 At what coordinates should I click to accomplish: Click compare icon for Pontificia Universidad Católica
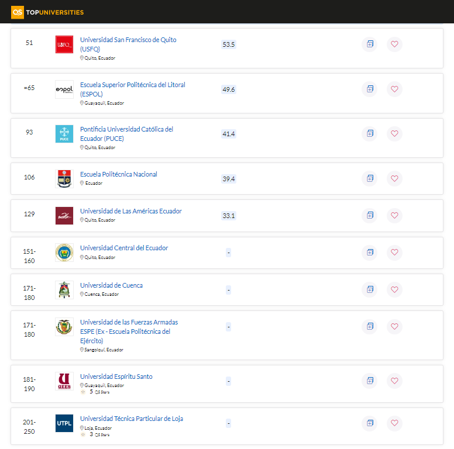(369, 133)
